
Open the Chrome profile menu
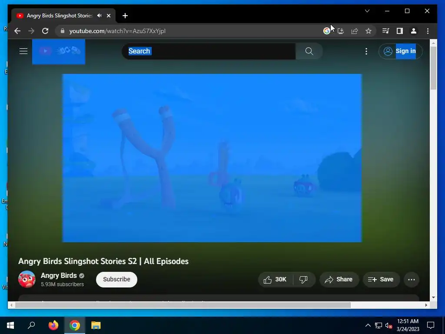tap(414, 31)
